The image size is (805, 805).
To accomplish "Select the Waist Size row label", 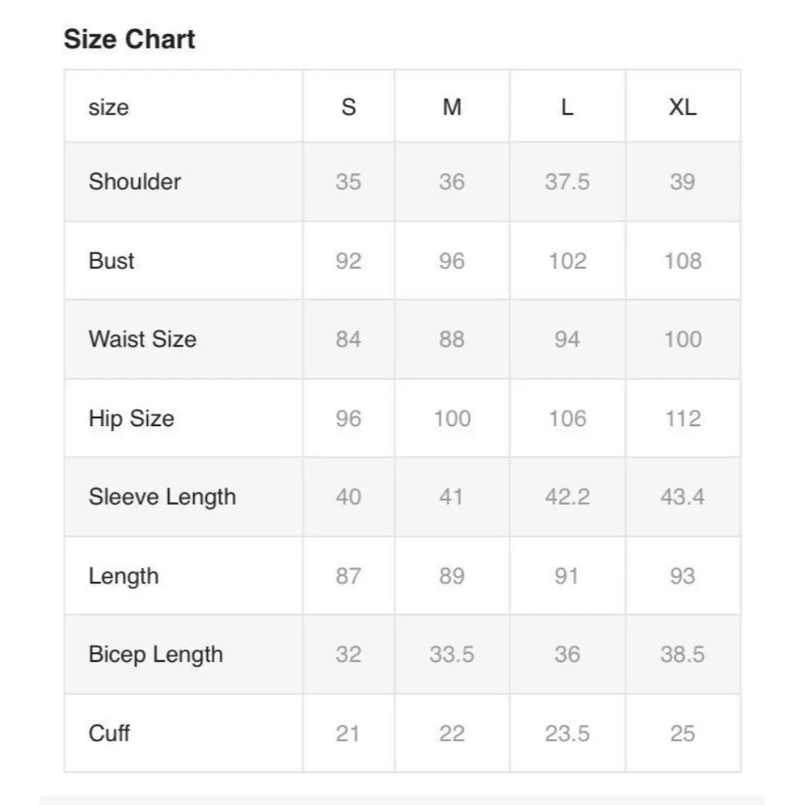I will pos(142,339).
